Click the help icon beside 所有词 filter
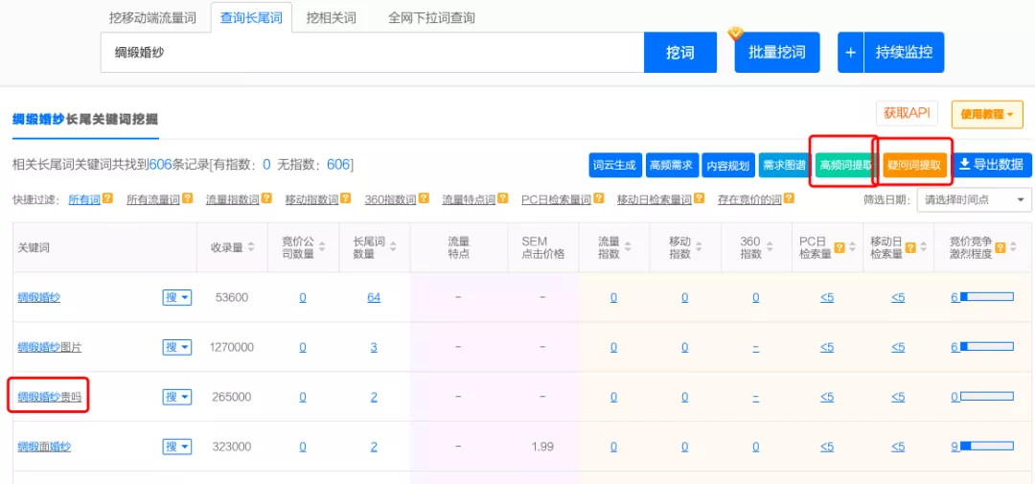Screen dimensions: 1035x484 point(108,199)
